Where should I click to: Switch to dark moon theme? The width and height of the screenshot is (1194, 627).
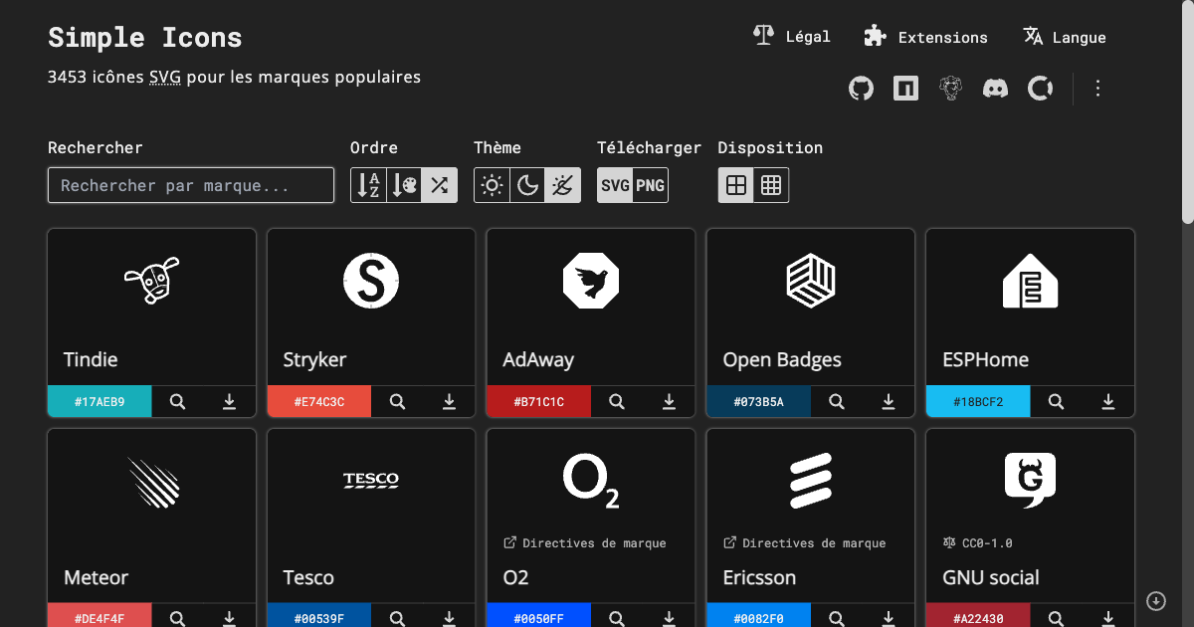pos(527,185)
